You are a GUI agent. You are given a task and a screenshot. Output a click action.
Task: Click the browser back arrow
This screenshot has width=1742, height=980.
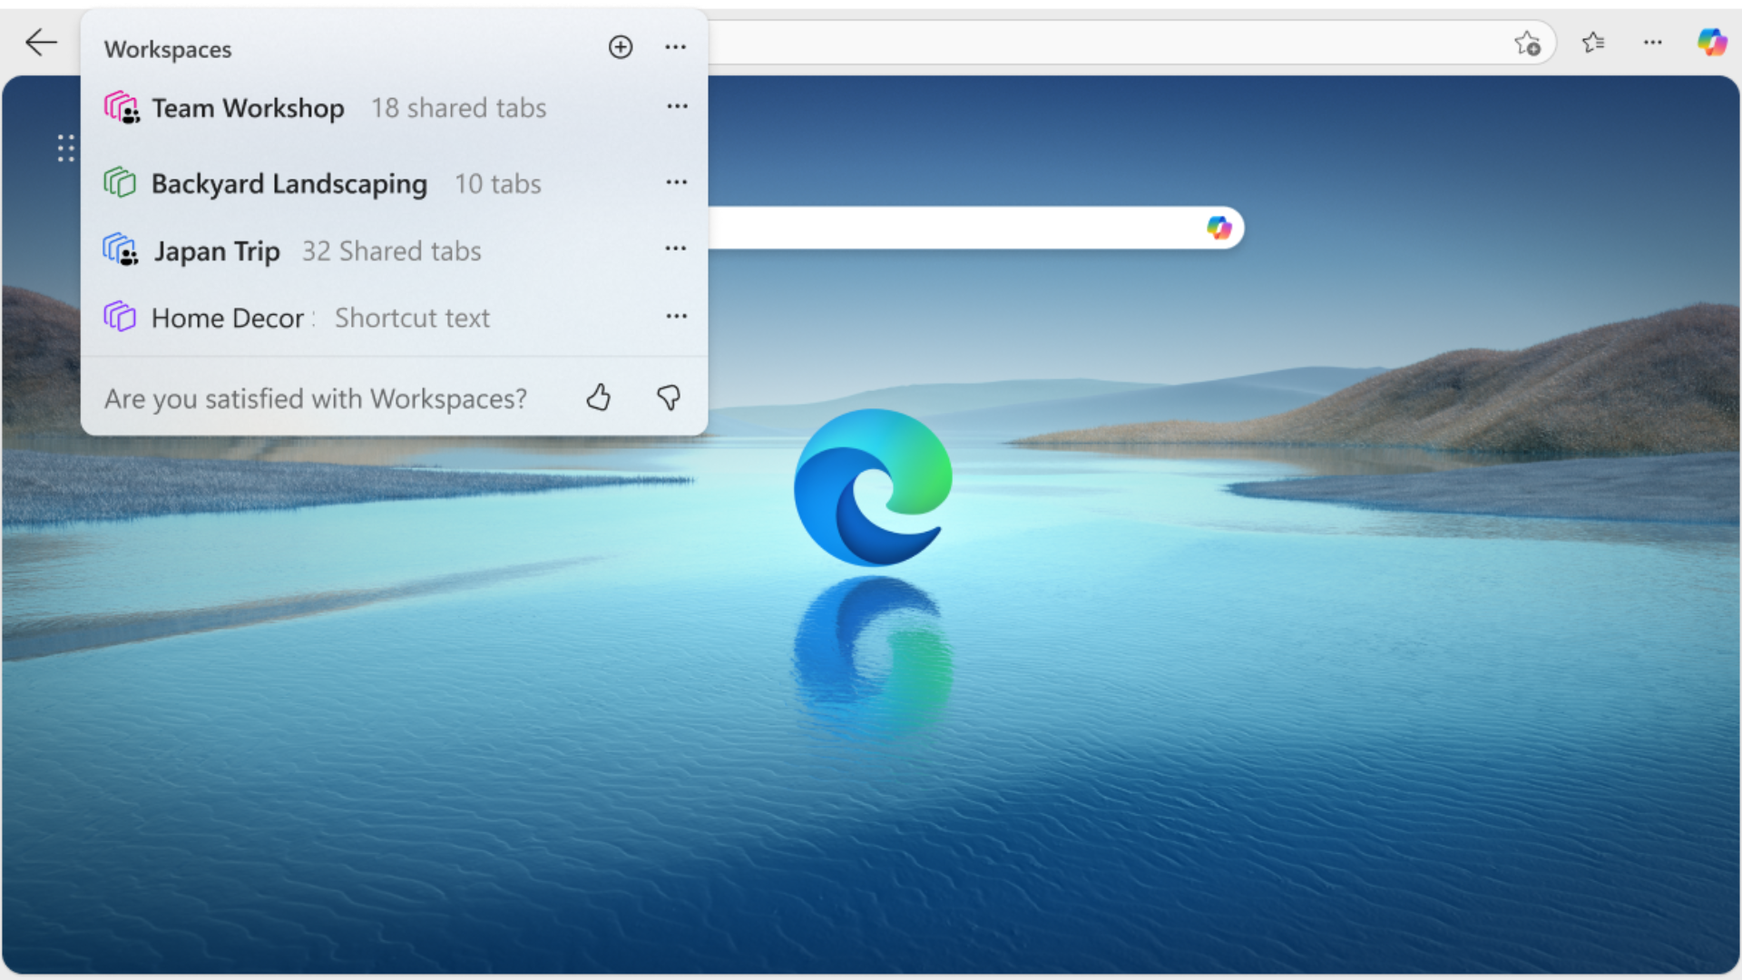tap(41, 43)
